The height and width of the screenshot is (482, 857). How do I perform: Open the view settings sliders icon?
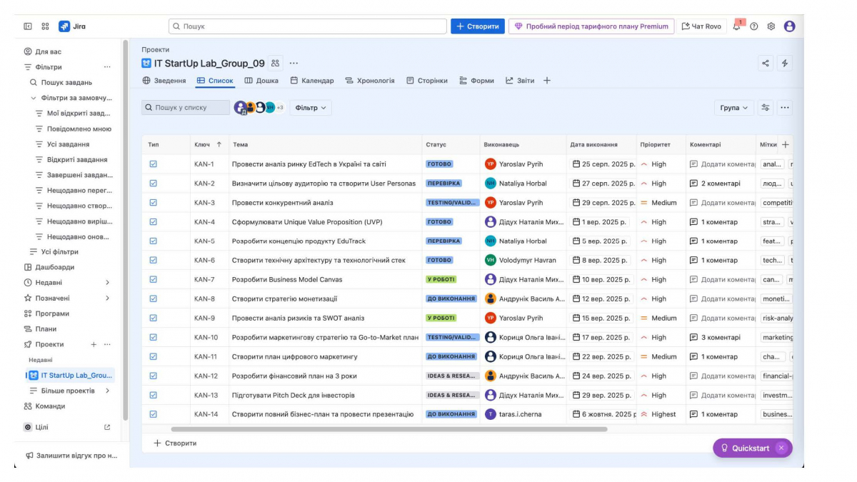tap(766, 108)
